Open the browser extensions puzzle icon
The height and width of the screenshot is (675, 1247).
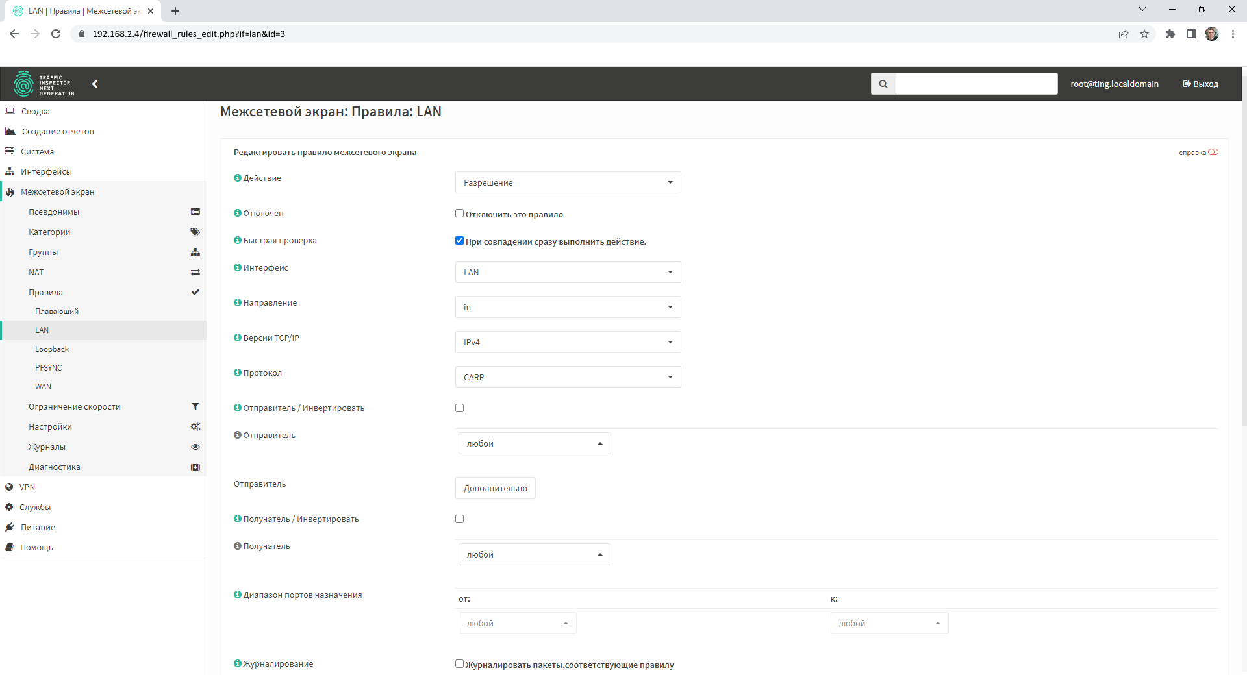click(1170, 34)
